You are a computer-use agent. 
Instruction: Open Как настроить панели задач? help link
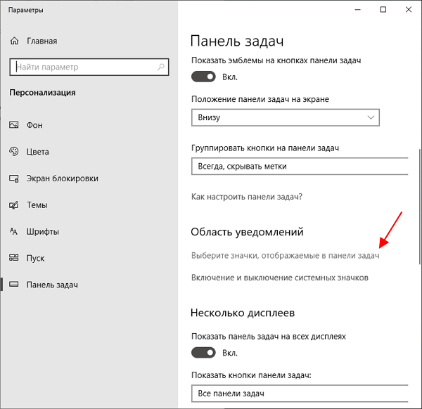coord(247,197)
